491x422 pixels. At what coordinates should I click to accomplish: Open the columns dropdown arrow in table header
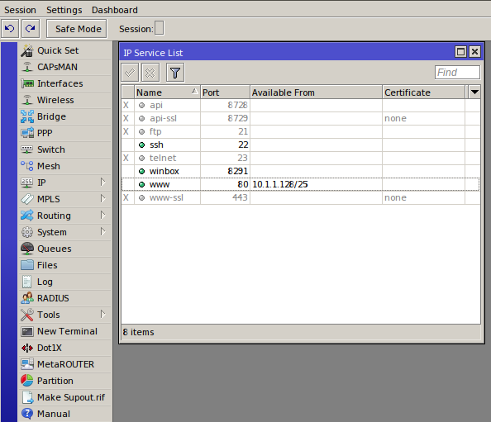point(474,92)
